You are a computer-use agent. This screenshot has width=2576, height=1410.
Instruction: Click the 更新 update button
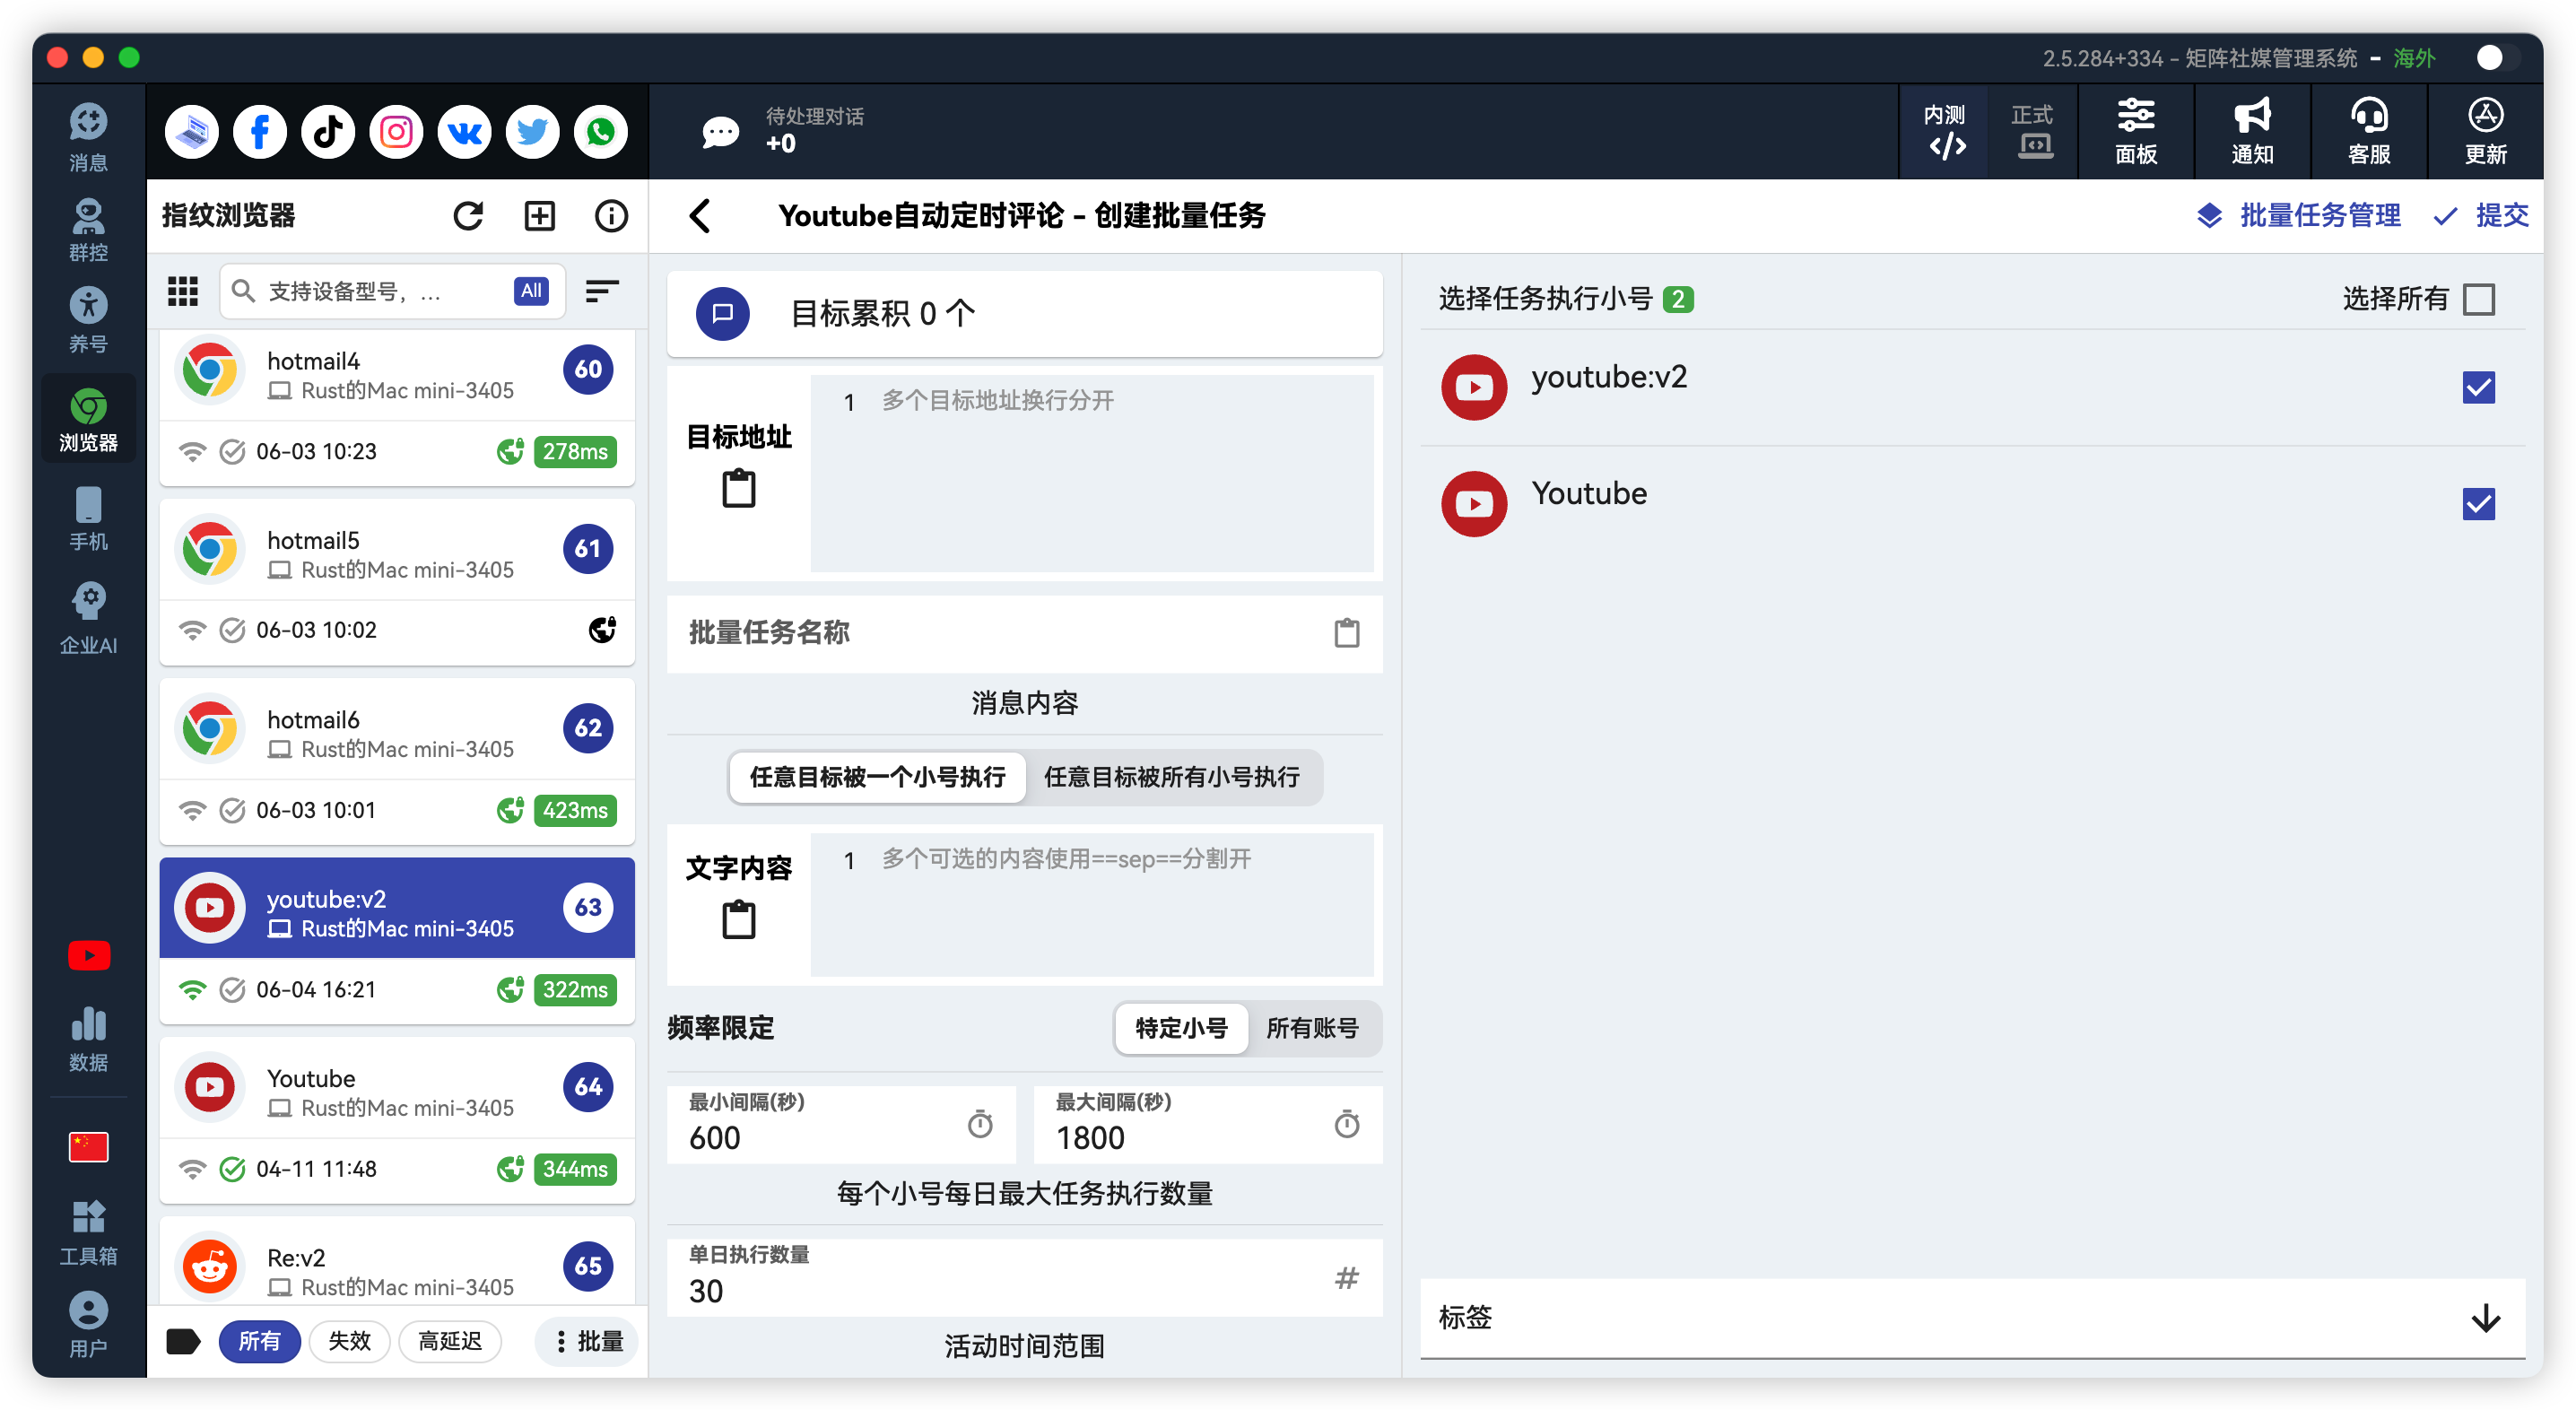click(2485, 132)
